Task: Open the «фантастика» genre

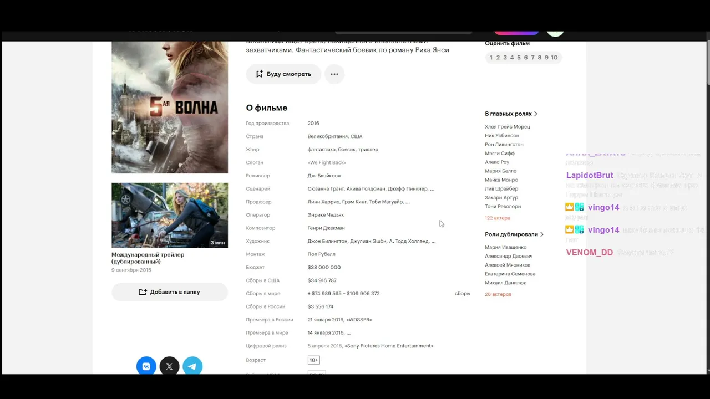Action: (321, 150)
